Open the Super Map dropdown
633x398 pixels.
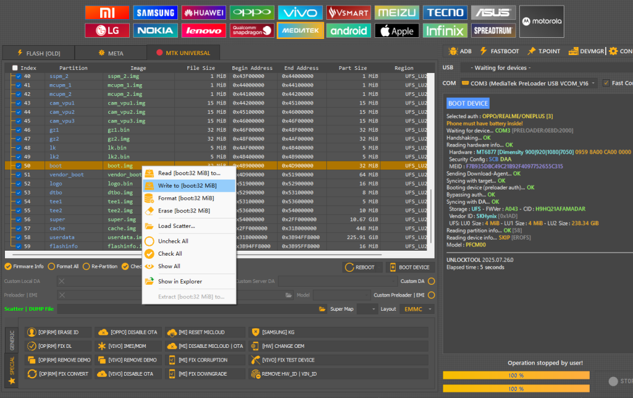(x=367, y=309)
